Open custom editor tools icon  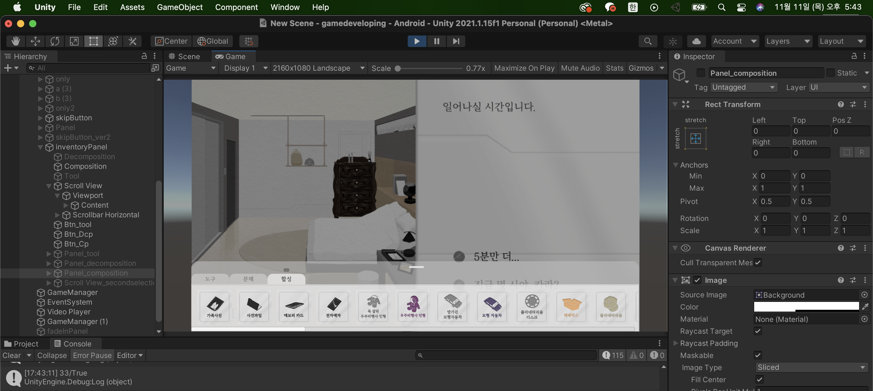pos(132,41)
